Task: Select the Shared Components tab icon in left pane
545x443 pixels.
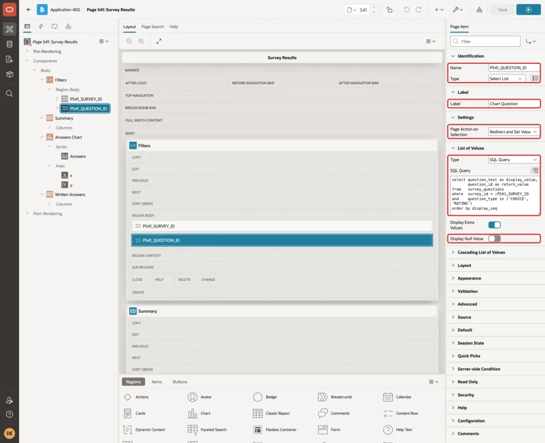Action: pos(68,27)
